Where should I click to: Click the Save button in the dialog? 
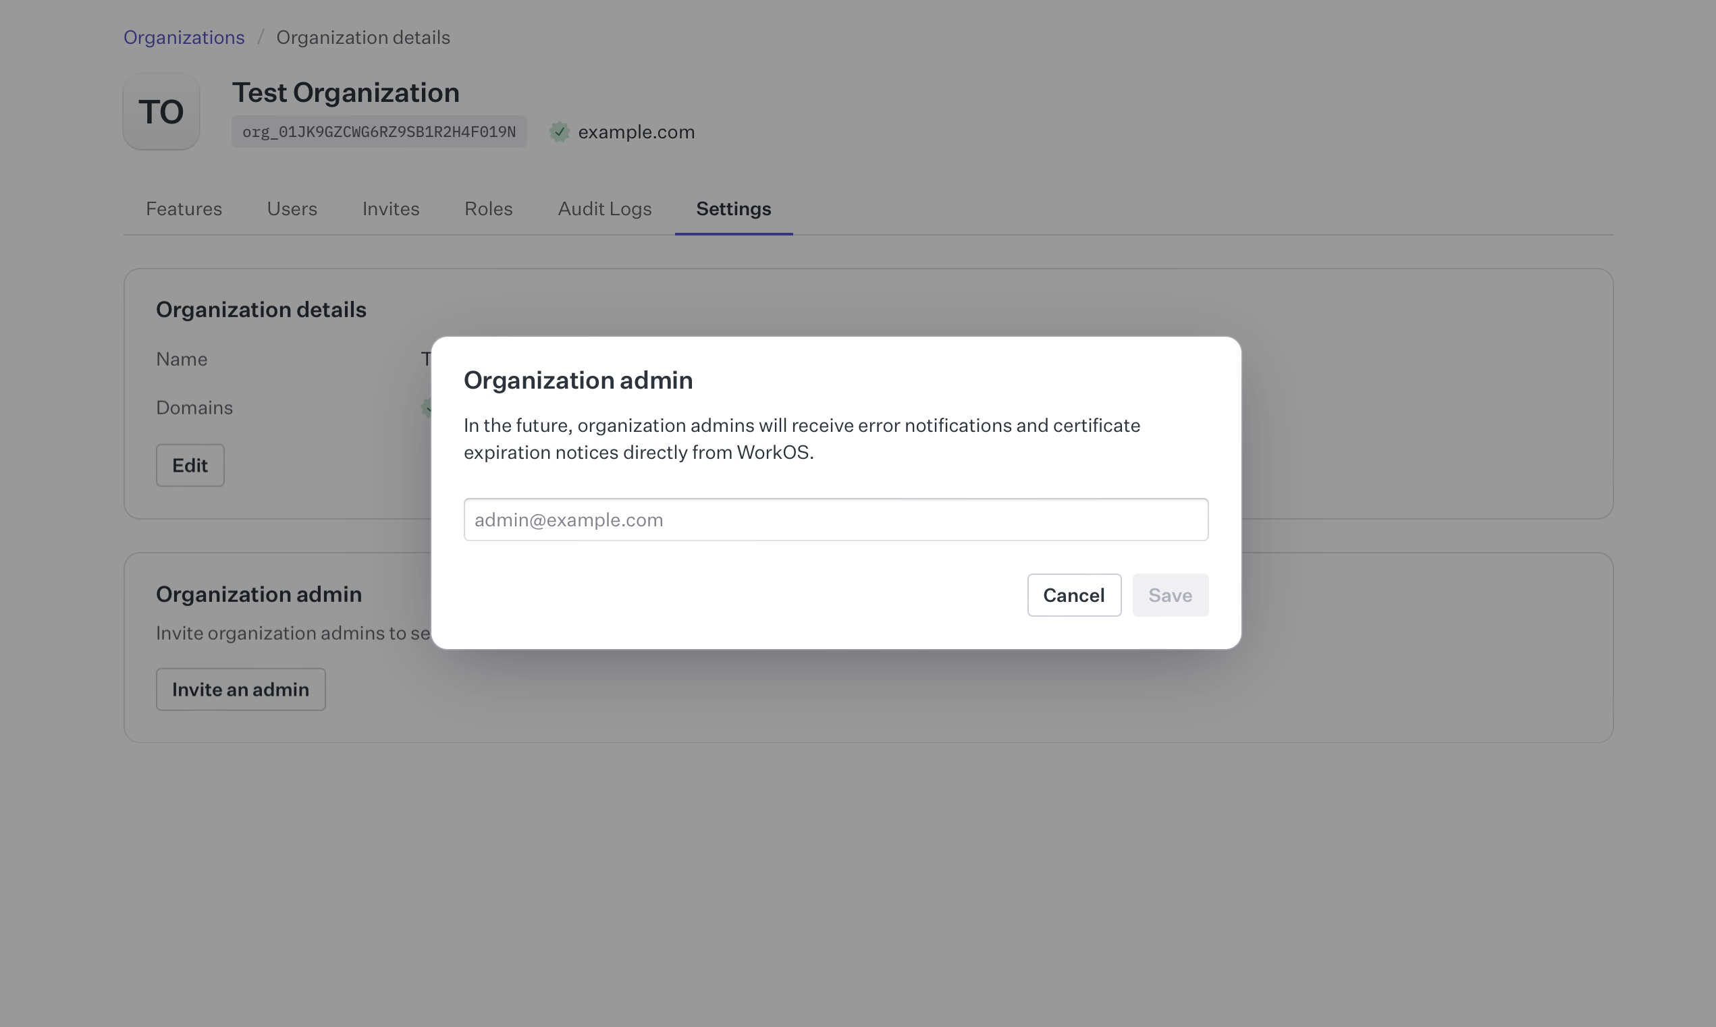click(x=1170, y=595)
